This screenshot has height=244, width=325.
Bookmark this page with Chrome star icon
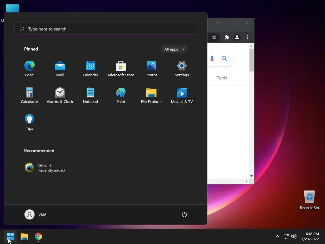pyautogui.click(x=214, y=37)
